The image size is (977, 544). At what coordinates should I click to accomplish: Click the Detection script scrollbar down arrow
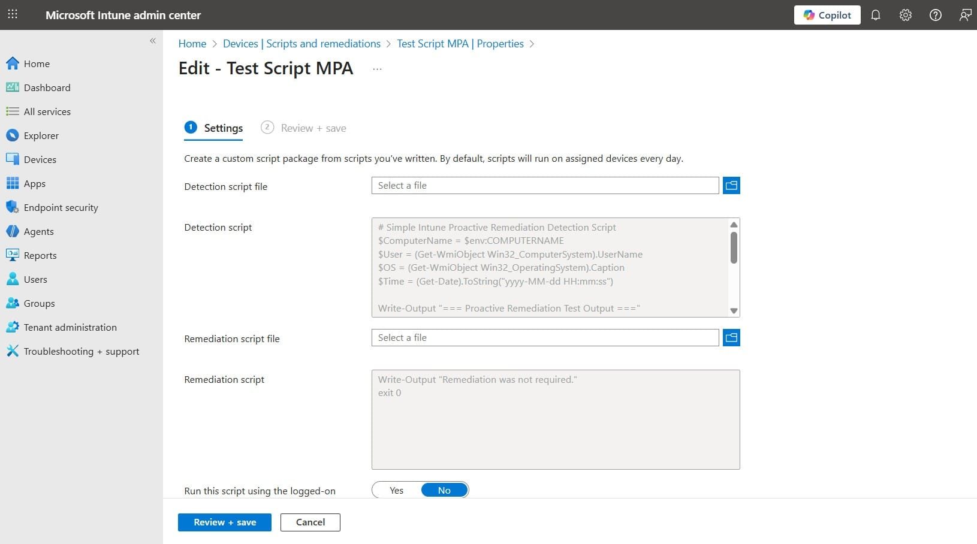point(734,311)
